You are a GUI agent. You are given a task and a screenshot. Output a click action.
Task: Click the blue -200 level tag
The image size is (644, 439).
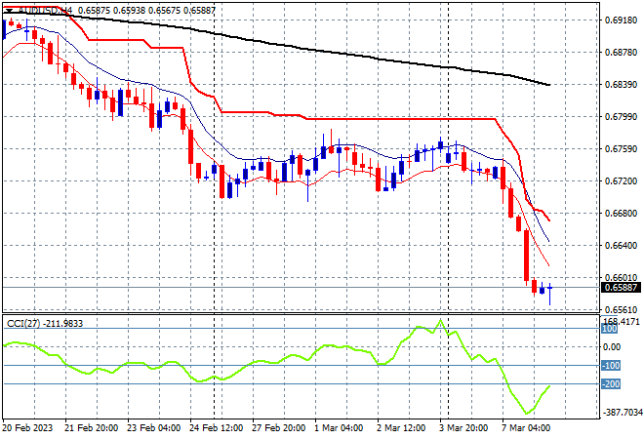(610, 384)
